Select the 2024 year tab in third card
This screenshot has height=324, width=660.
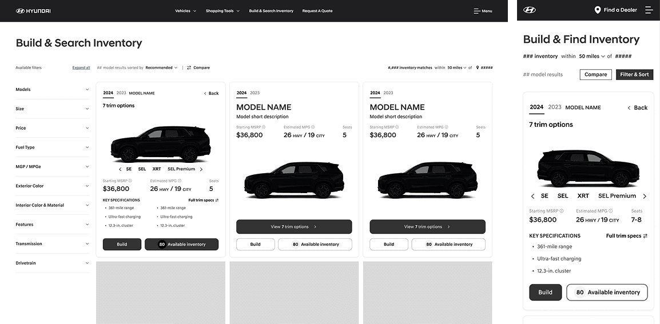[x=375, y=93]
